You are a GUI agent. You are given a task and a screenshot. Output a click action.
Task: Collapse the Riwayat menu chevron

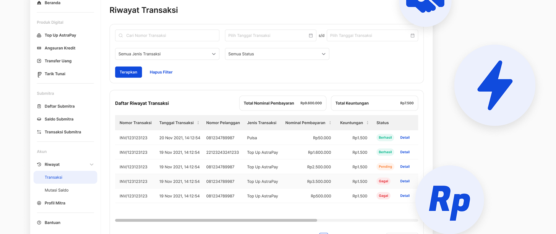[91, 164]
